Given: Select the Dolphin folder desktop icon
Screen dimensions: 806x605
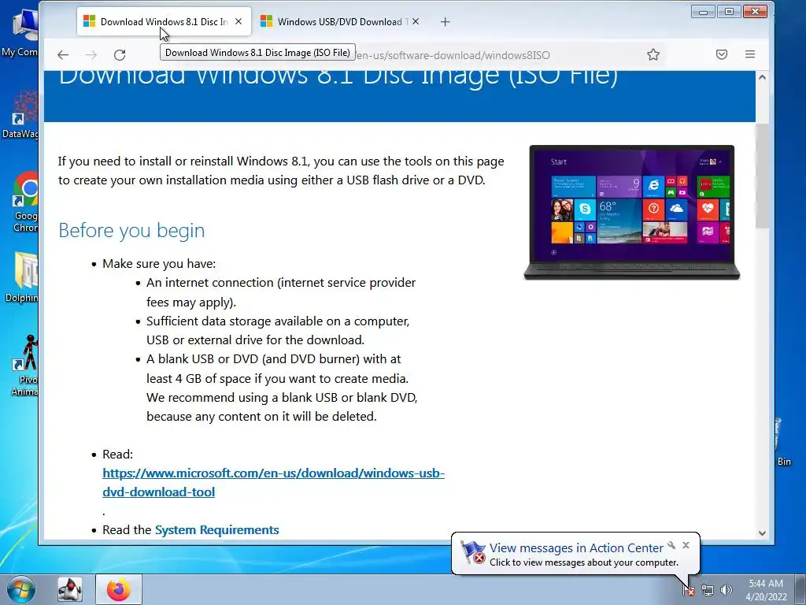Looking at the screenshot, I should pyautogui.click(x=21, y=277).
